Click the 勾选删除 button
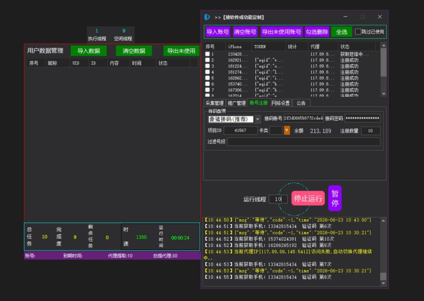Image resolution: width=424 pixels, height=301 pixels. 317,31
